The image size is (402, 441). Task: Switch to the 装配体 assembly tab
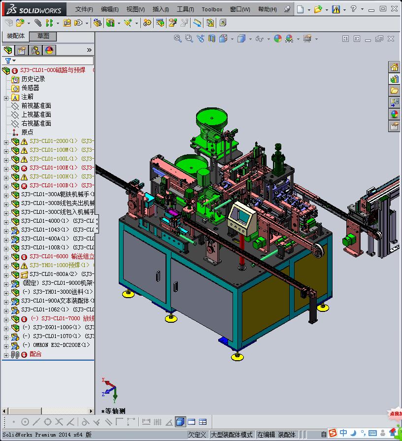click(16, 36)
